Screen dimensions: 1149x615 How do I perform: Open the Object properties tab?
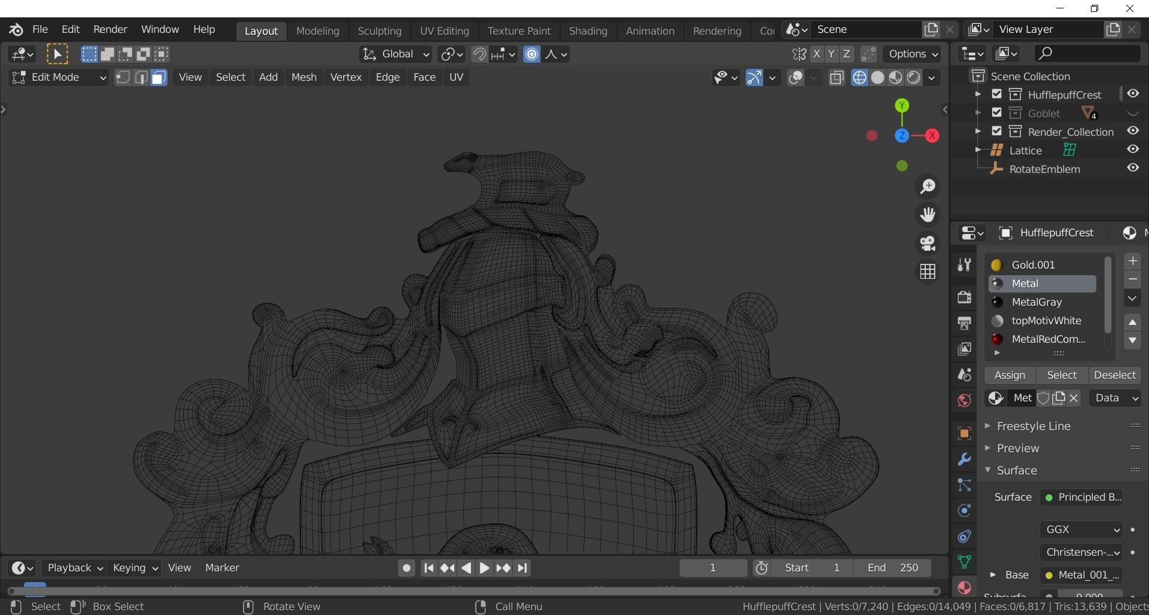pos(964,433)
